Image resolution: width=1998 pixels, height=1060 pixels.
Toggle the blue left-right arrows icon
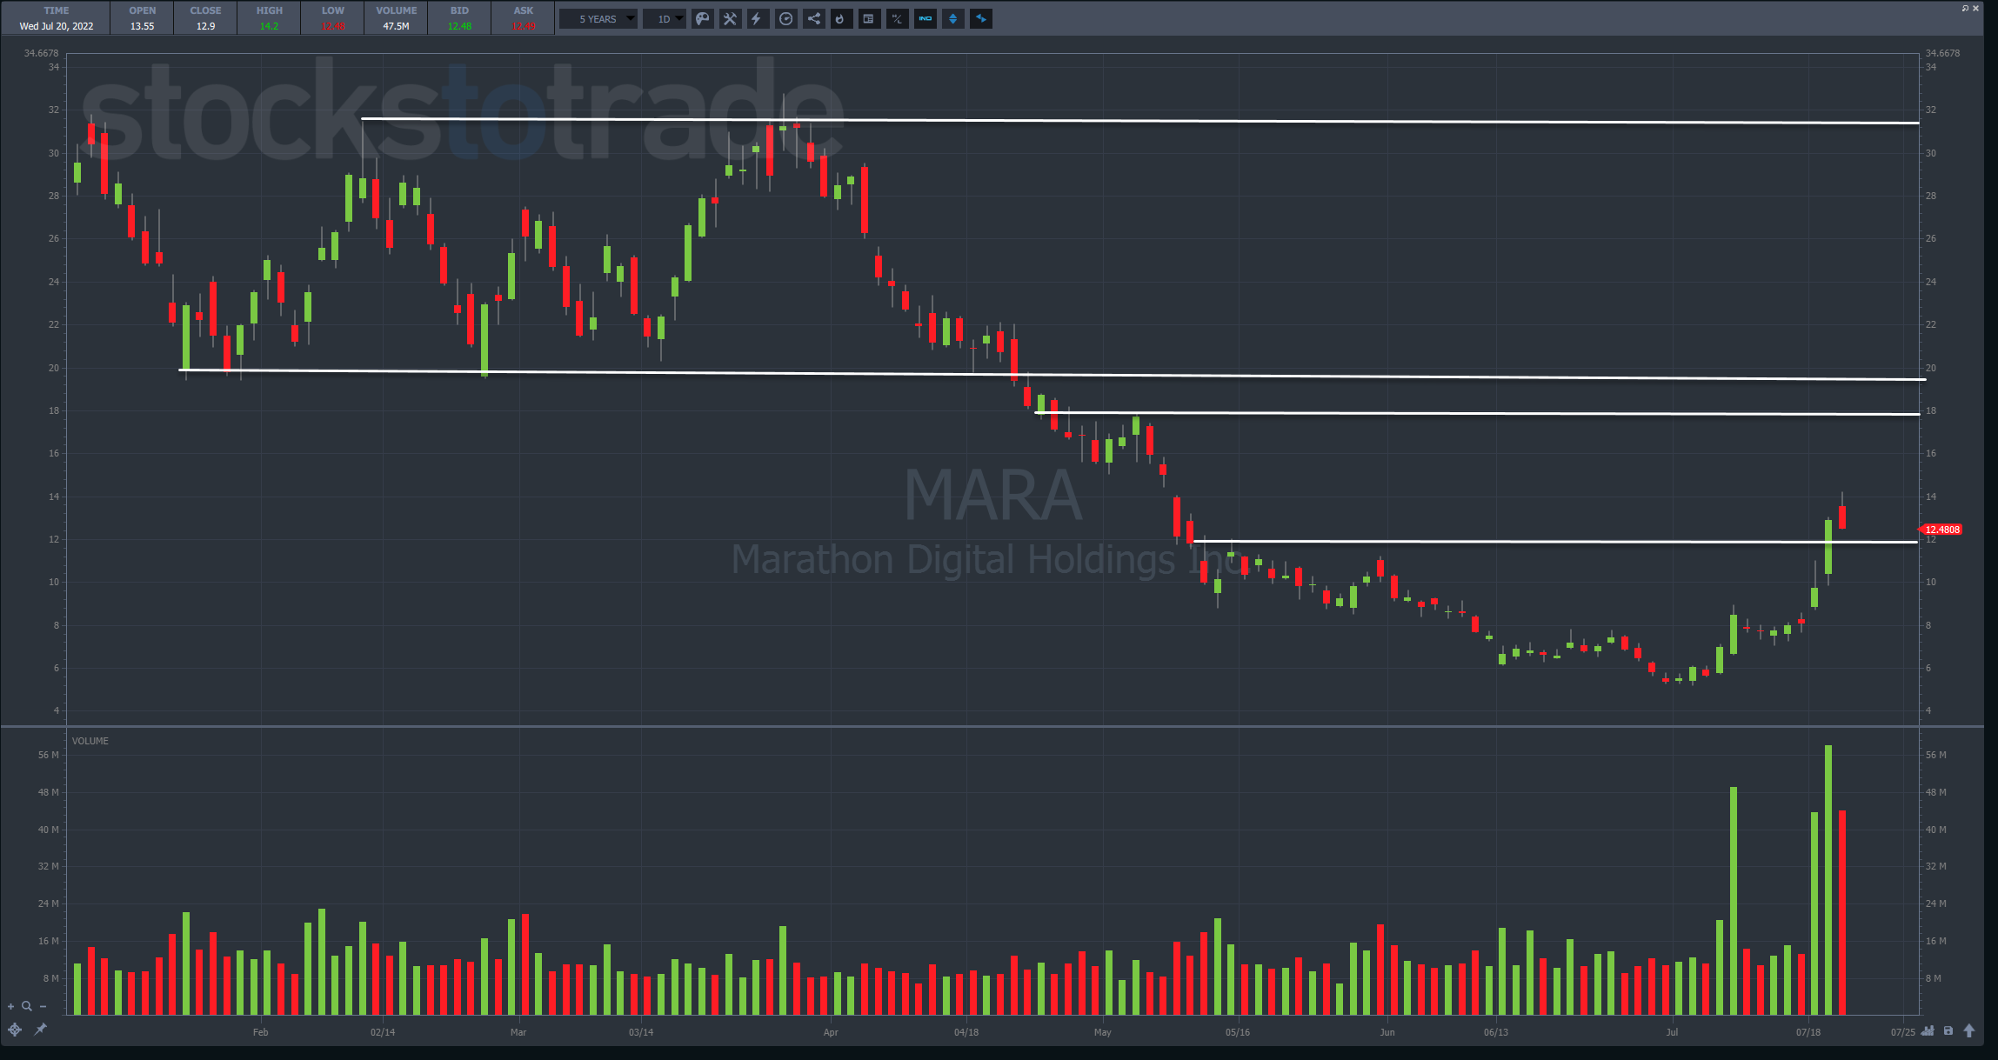[980, 19]
